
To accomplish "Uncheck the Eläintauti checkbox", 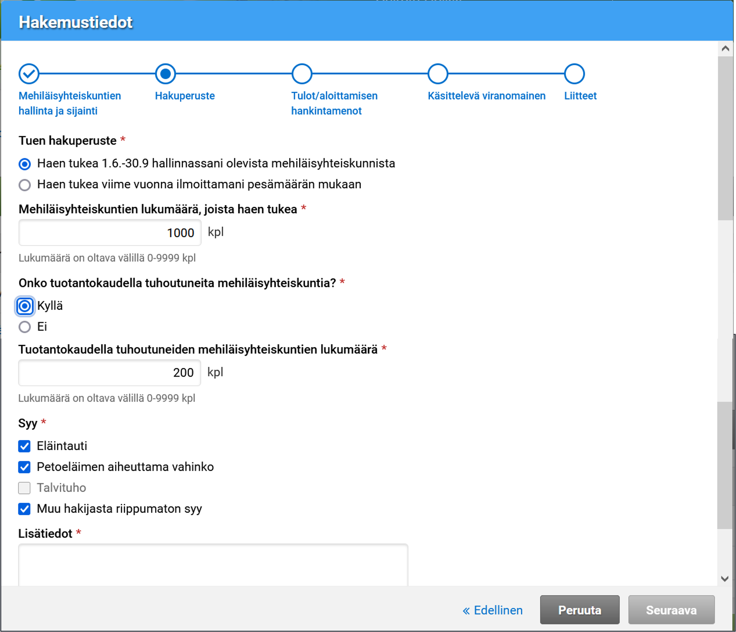I will tap(24, 446).
